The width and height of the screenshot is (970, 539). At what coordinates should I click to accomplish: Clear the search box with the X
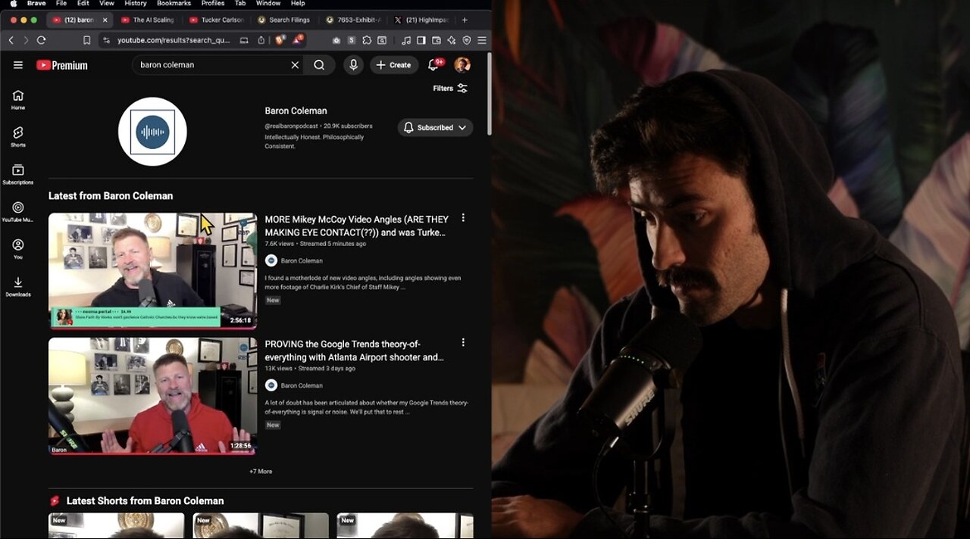click(x=295, y=65)
